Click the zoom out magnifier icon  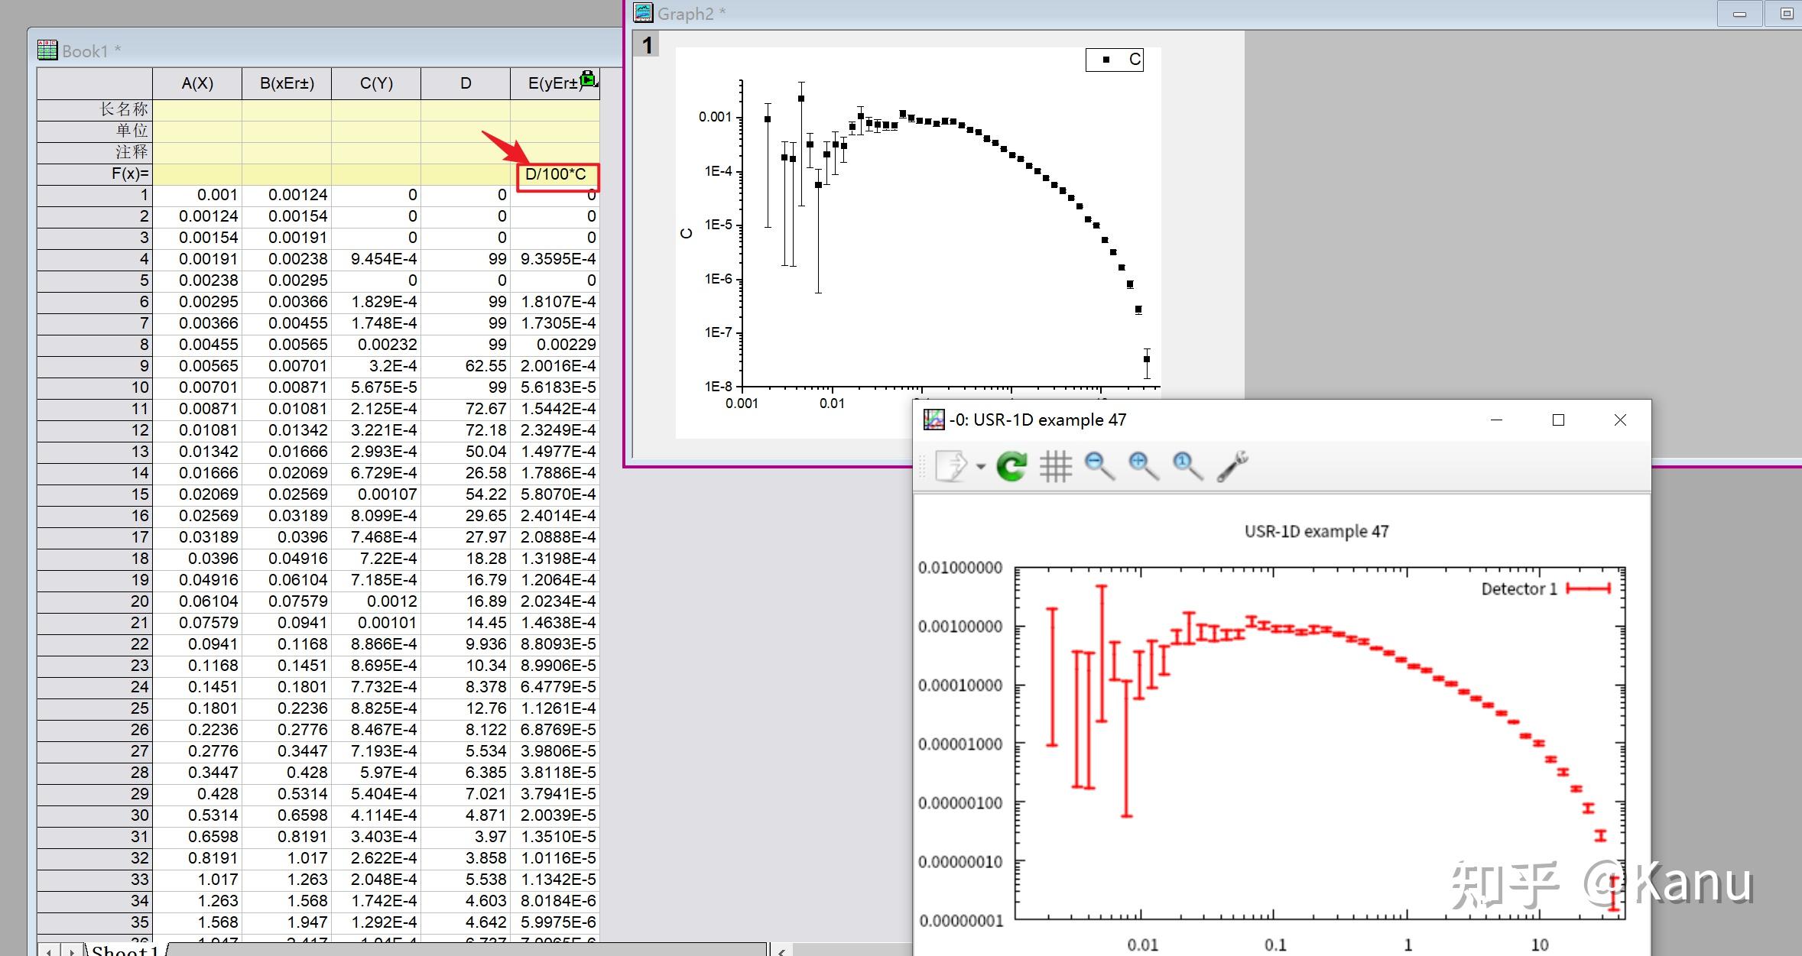coord(1099,465)
